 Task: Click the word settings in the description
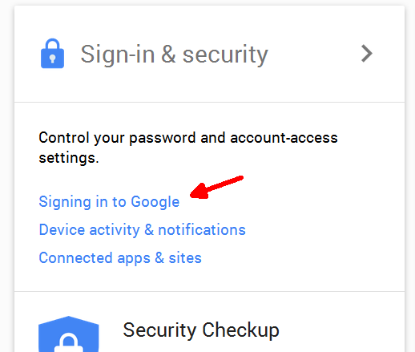pyautogui.click(x=69, y=158)
